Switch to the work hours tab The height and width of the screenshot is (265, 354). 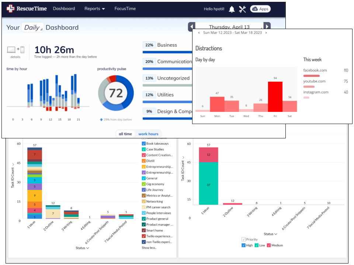pos(148,134)
